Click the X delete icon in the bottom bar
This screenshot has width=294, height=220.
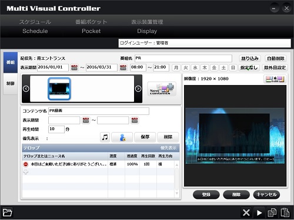pos(246,212)
